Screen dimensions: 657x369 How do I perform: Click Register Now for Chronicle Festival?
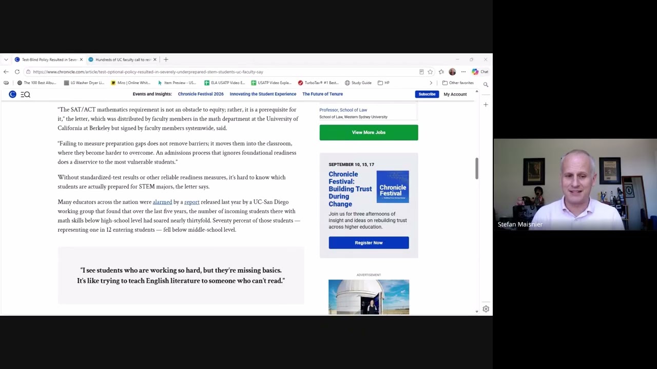369,243
